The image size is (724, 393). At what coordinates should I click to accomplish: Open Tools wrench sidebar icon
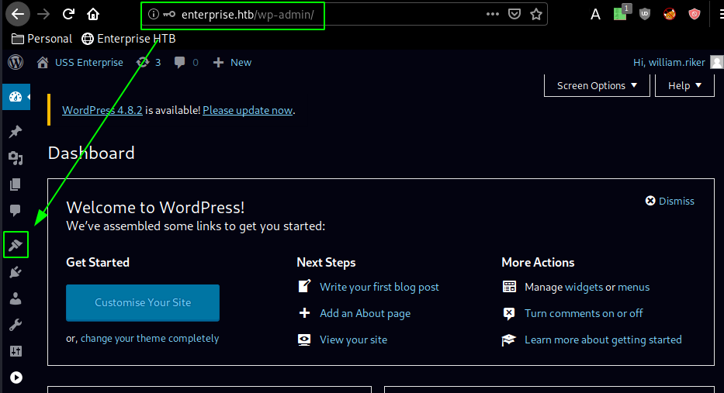pyautogui.click(x=16, y=325)
